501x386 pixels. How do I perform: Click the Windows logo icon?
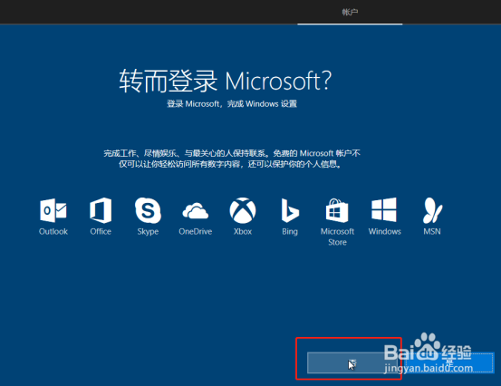[x=384, y=209]
